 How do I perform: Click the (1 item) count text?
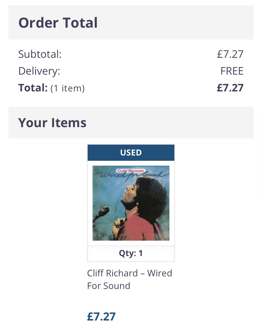coord(67,88)
